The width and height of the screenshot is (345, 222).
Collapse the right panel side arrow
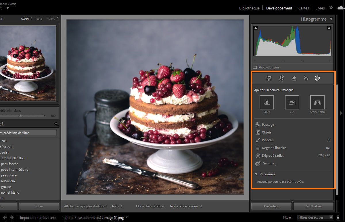pos(341,113)
